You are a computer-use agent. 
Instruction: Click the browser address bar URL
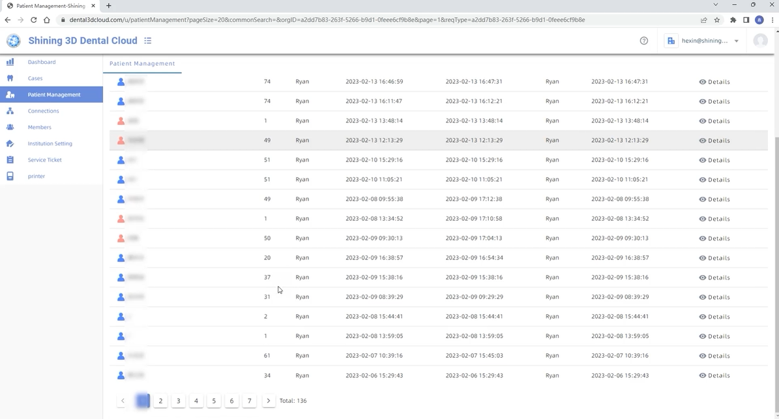[326, 20]
